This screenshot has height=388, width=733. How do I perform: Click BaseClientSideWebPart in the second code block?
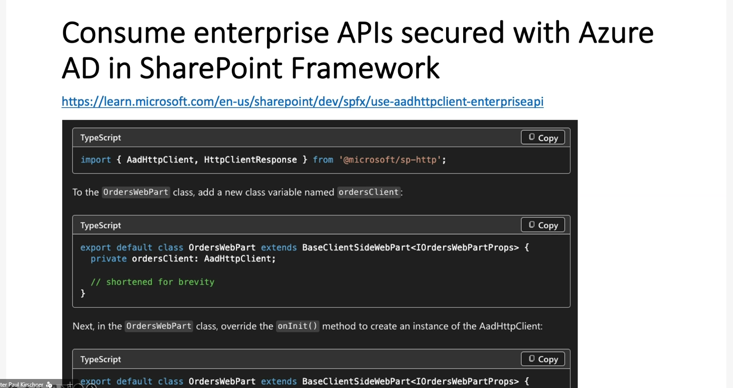356,247
